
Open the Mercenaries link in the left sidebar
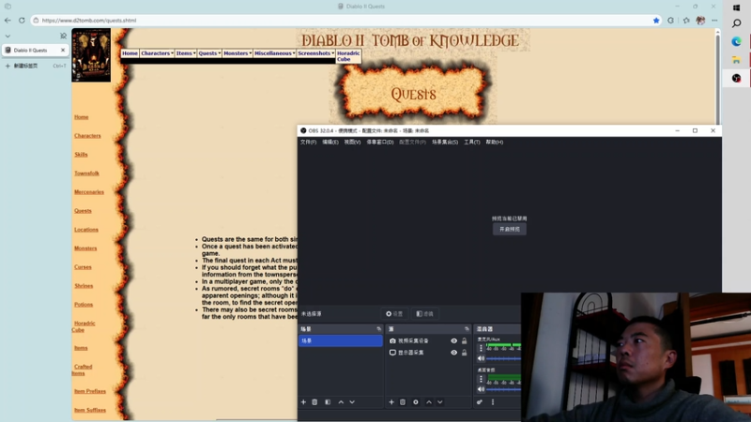89,192
